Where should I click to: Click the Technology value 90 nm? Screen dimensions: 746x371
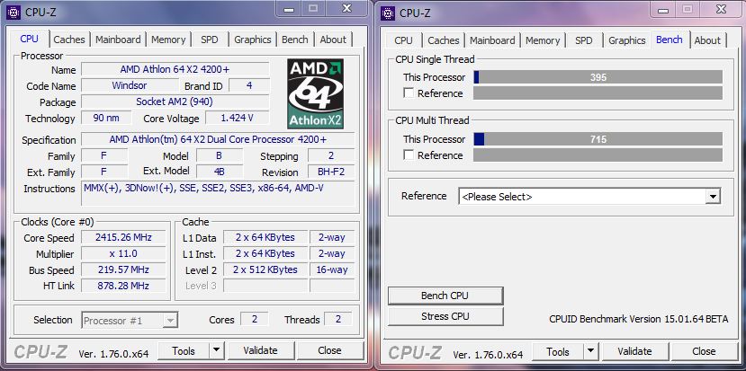105,118
